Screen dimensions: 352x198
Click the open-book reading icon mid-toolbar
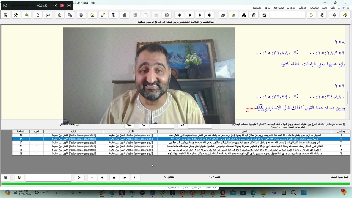pyautogui.click(x=167, y=15)
